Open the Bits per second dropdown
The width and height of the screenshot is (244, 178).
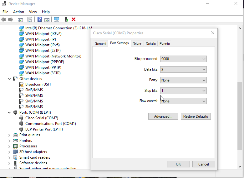(x=183, y=59)
